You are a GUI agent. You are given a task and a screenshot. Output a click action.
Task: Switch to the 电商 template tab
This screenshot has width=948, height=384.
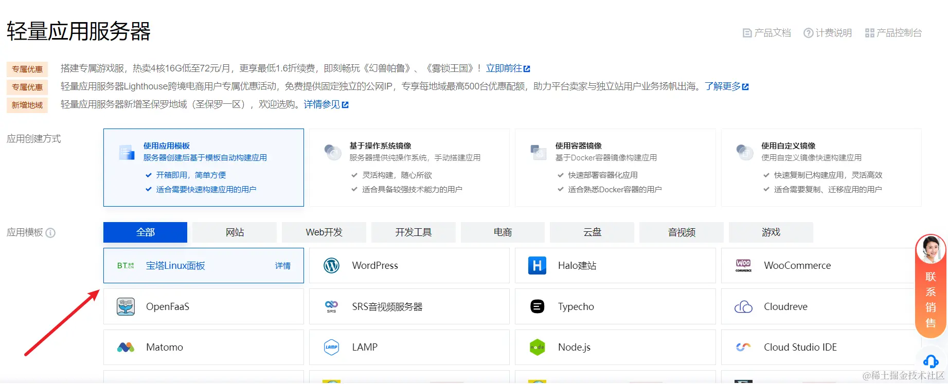tap(503, 232)
